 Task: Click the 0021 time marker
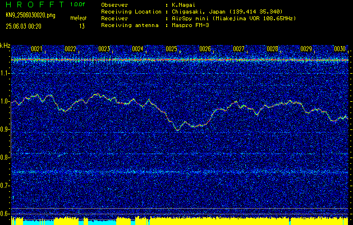point(36,49)
